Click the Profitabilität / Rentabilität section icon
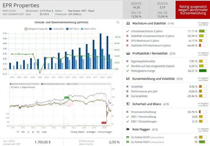This screenshot has height=146, width=210. [x=128, y=54]
